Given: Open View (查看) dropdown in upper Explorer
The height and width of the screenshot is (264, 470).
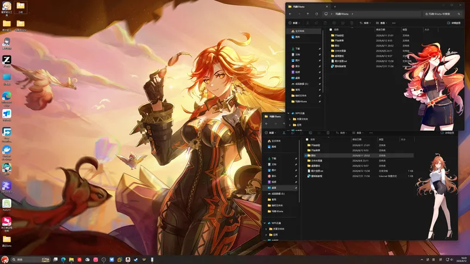Looking at the screenshot, I should 381,23.
